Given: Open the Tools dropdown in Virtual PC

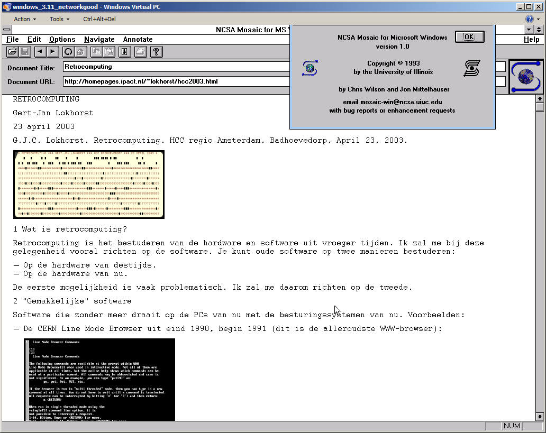Looking at the screenshot, I should (x=60, y=19).
